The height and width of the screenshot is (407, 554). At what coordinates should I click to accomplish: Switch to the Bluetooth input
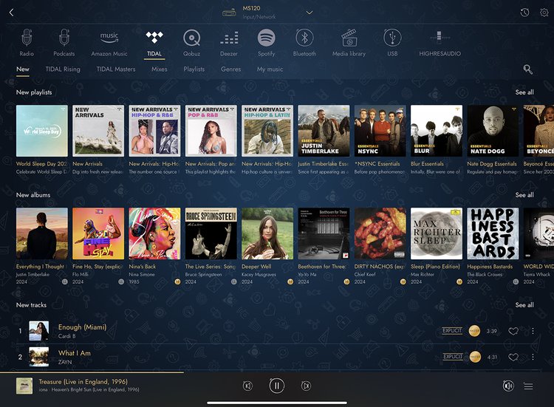304,42
